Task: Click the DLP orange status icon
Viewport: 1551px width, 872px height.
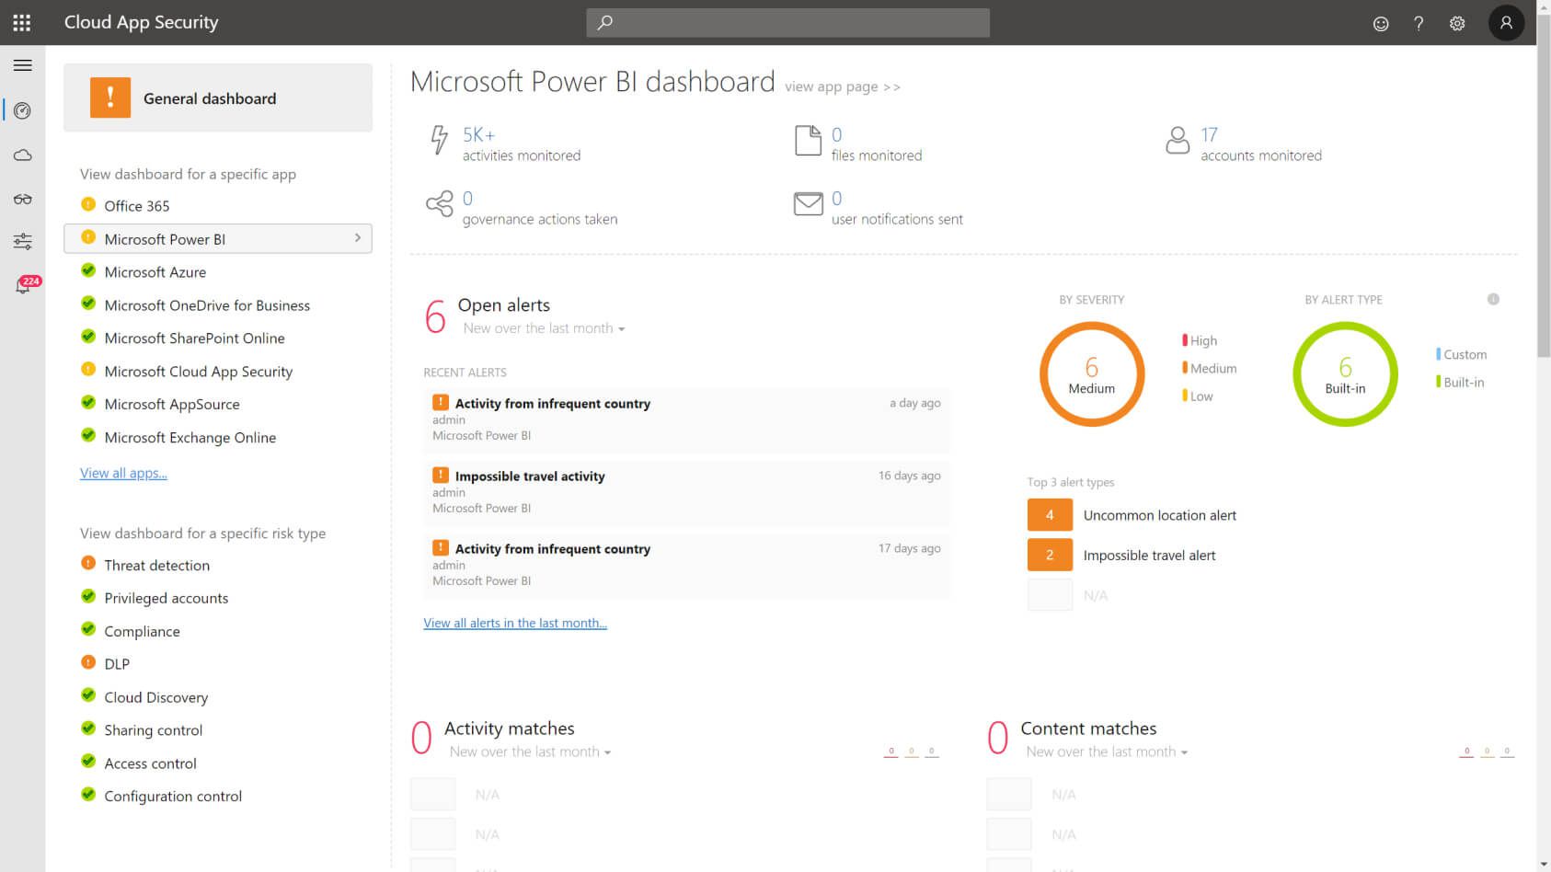Action: click(x=88, y=661)
